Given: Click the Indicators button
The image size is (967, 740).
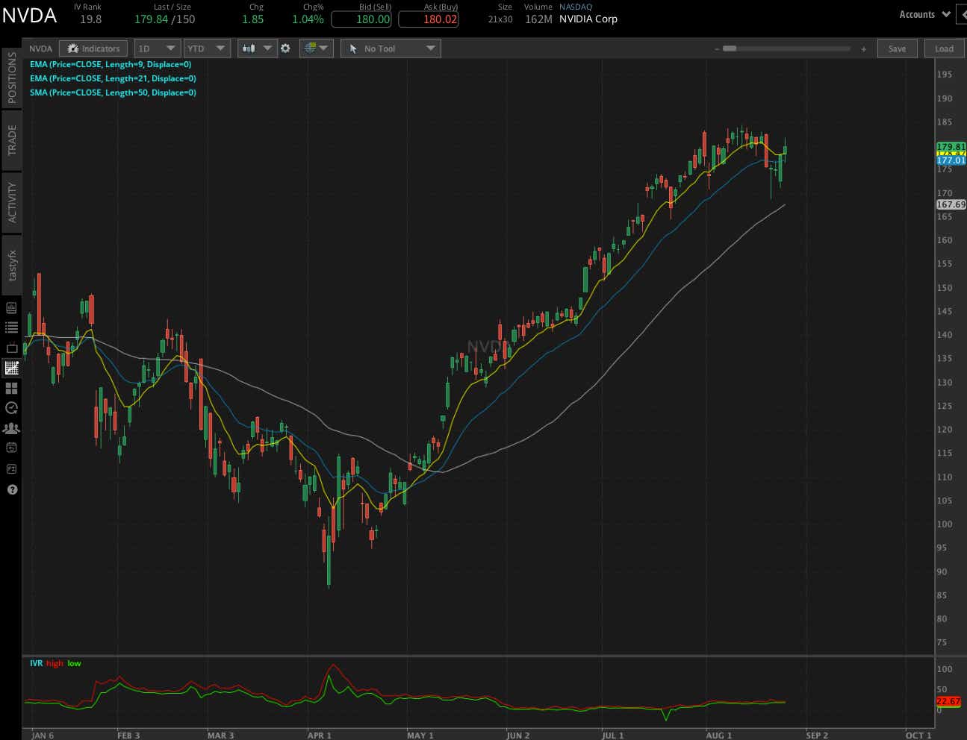Looking at the screenshot, I should click(93, 48).
